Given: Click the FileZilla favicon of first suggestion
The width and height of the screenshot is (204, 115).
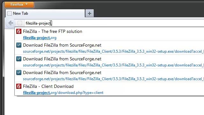Looking at the screenshot, I should coord(19,31).
